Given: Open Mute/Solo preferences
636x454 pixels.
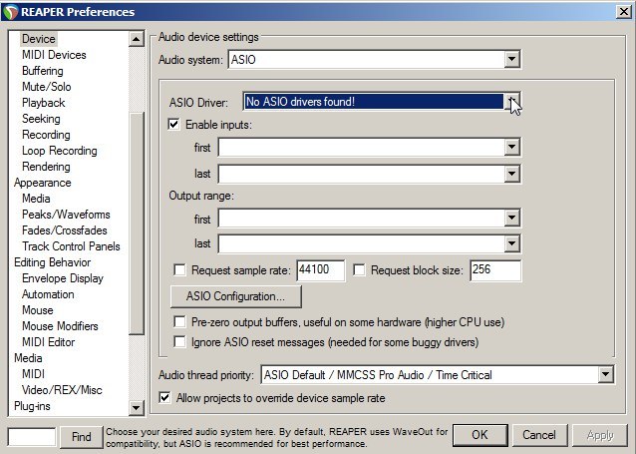Looking at the screenshot, I should pyautogui.click(x=47, y=87).
